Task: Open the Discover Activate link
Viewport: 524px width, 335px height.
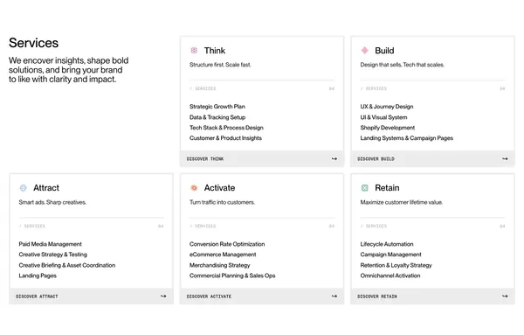Action: click(x=262, y=297)
